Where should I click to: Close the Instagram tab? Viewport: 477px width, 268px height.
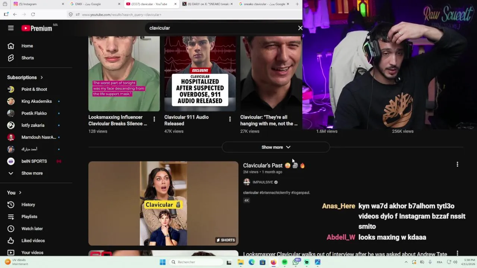63,4
